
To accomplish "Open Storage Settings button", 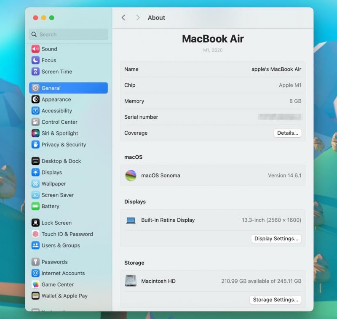I will [275, 300].
